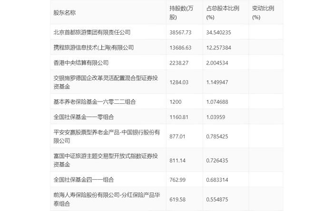
Task: Click shareholding value 1160.81
Action: pyautogui.click(x=179, y=117)
